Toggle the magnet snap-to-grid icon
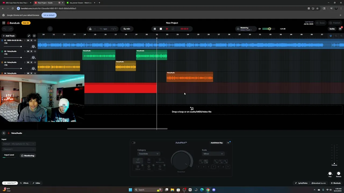This screenshot has width=344, height=193. tap(331, 36)
